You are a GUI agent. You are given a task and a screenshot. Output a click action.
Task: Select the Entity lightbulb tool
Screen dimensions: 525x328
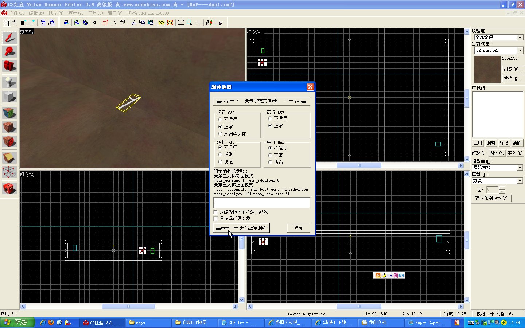9,82
